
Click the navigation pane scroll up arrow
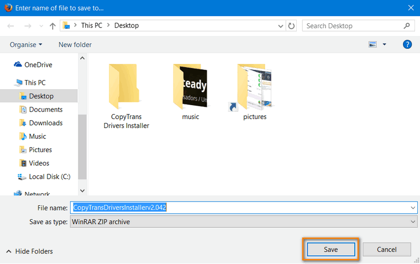click(x=82, y=58)
